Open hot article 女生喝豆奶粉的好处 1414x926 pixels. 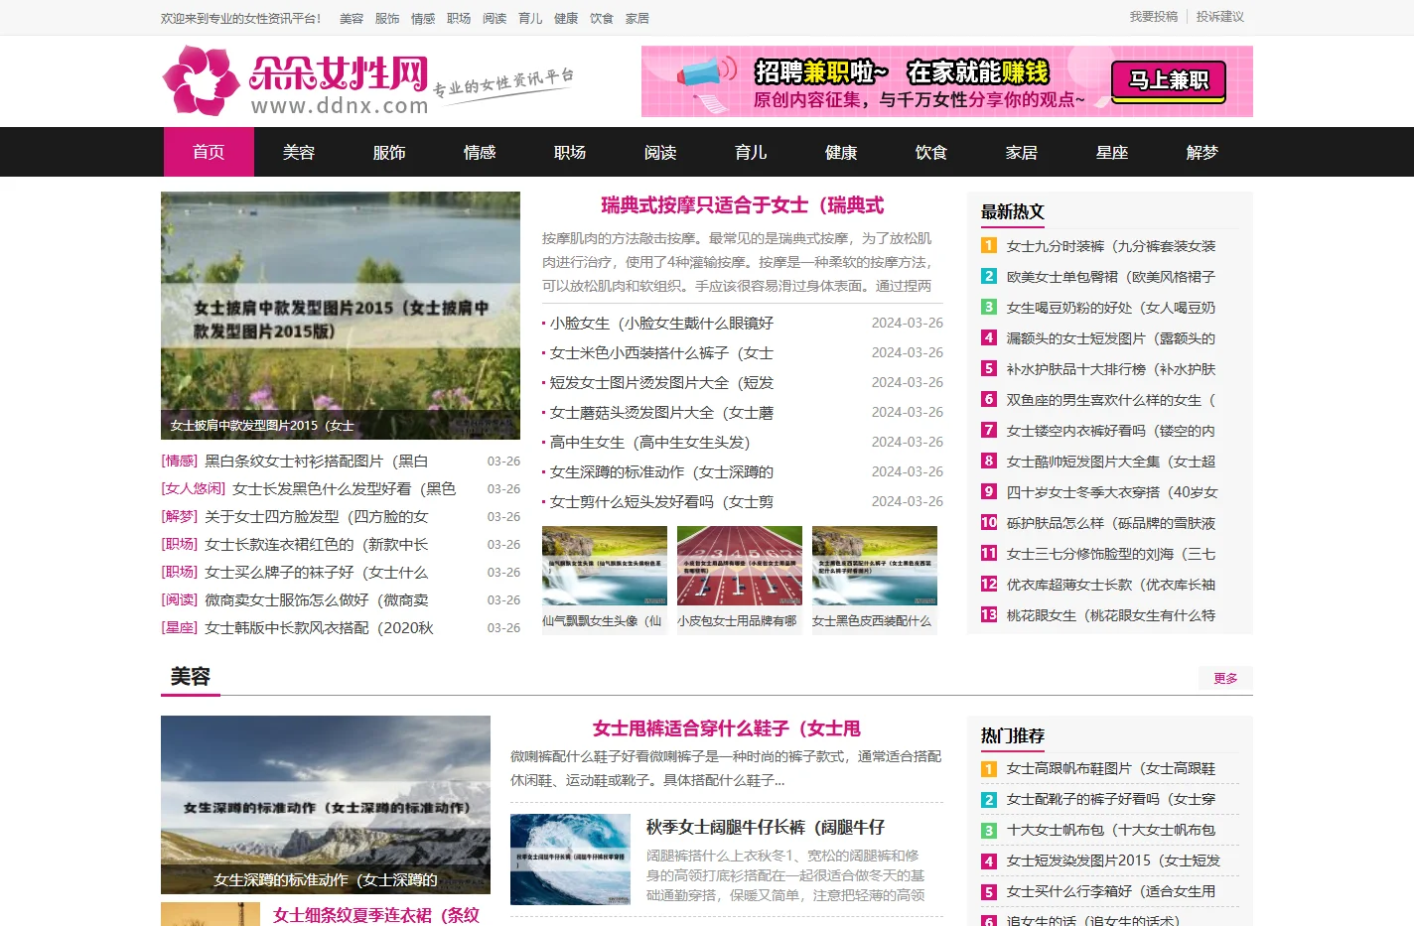tap(1111, 307)
